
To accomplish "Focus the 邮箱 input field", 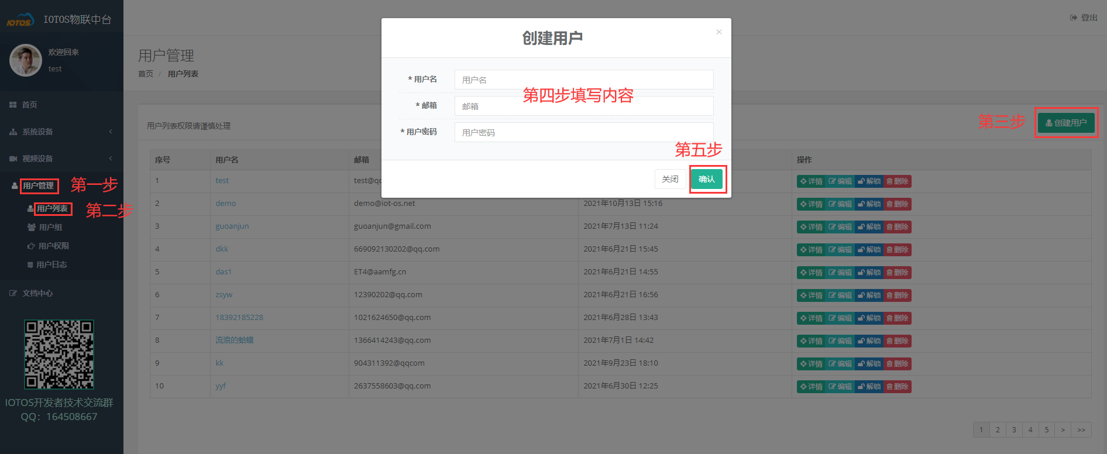I will pyautogui.click(x=584, y=106).
